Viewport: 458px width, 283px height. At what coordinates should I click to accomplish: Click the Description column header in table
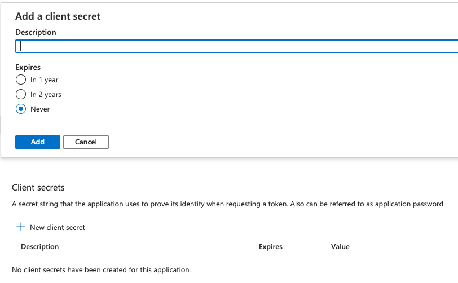click(40, 247)
